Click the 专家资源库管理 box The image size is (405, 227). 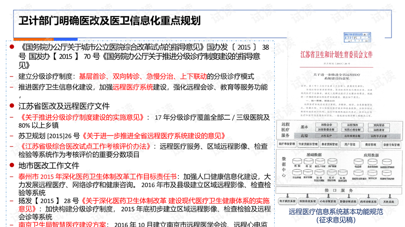[308, 144]
